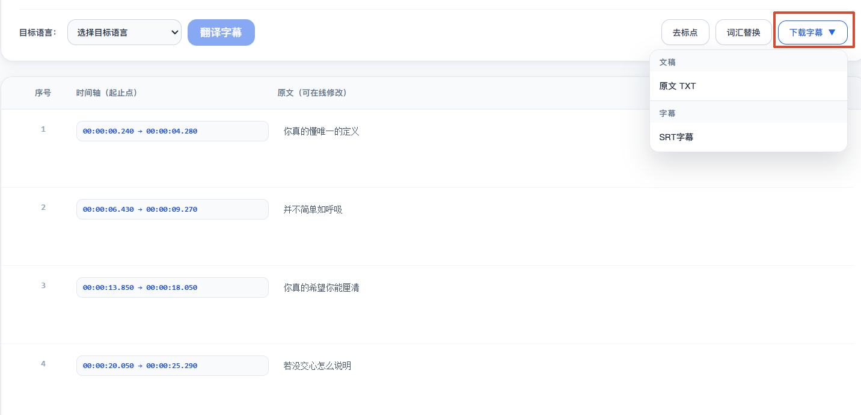Click the 去标点 button
This screenshot has height=415, width=861.
[685, 32]
